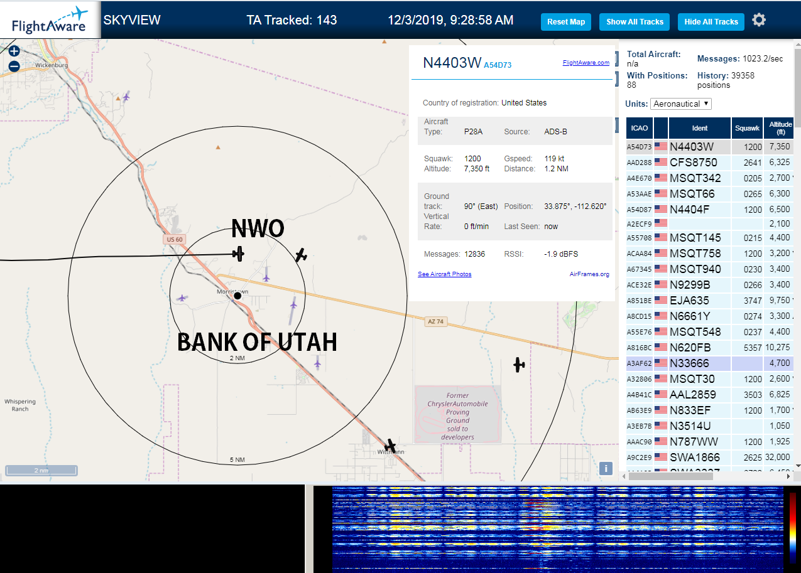Select the AAL2859 aircraft row
The image size is (801, 573).
710,395
